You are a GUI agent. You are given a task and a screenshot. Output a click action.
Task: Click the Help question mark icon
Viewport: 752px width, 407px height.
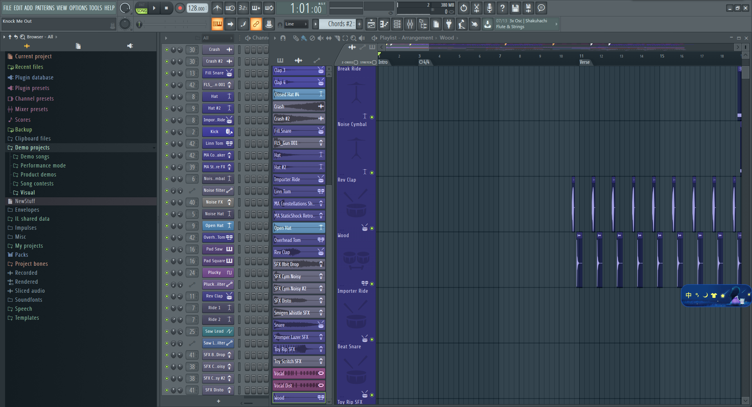click(x=503, y=8)
